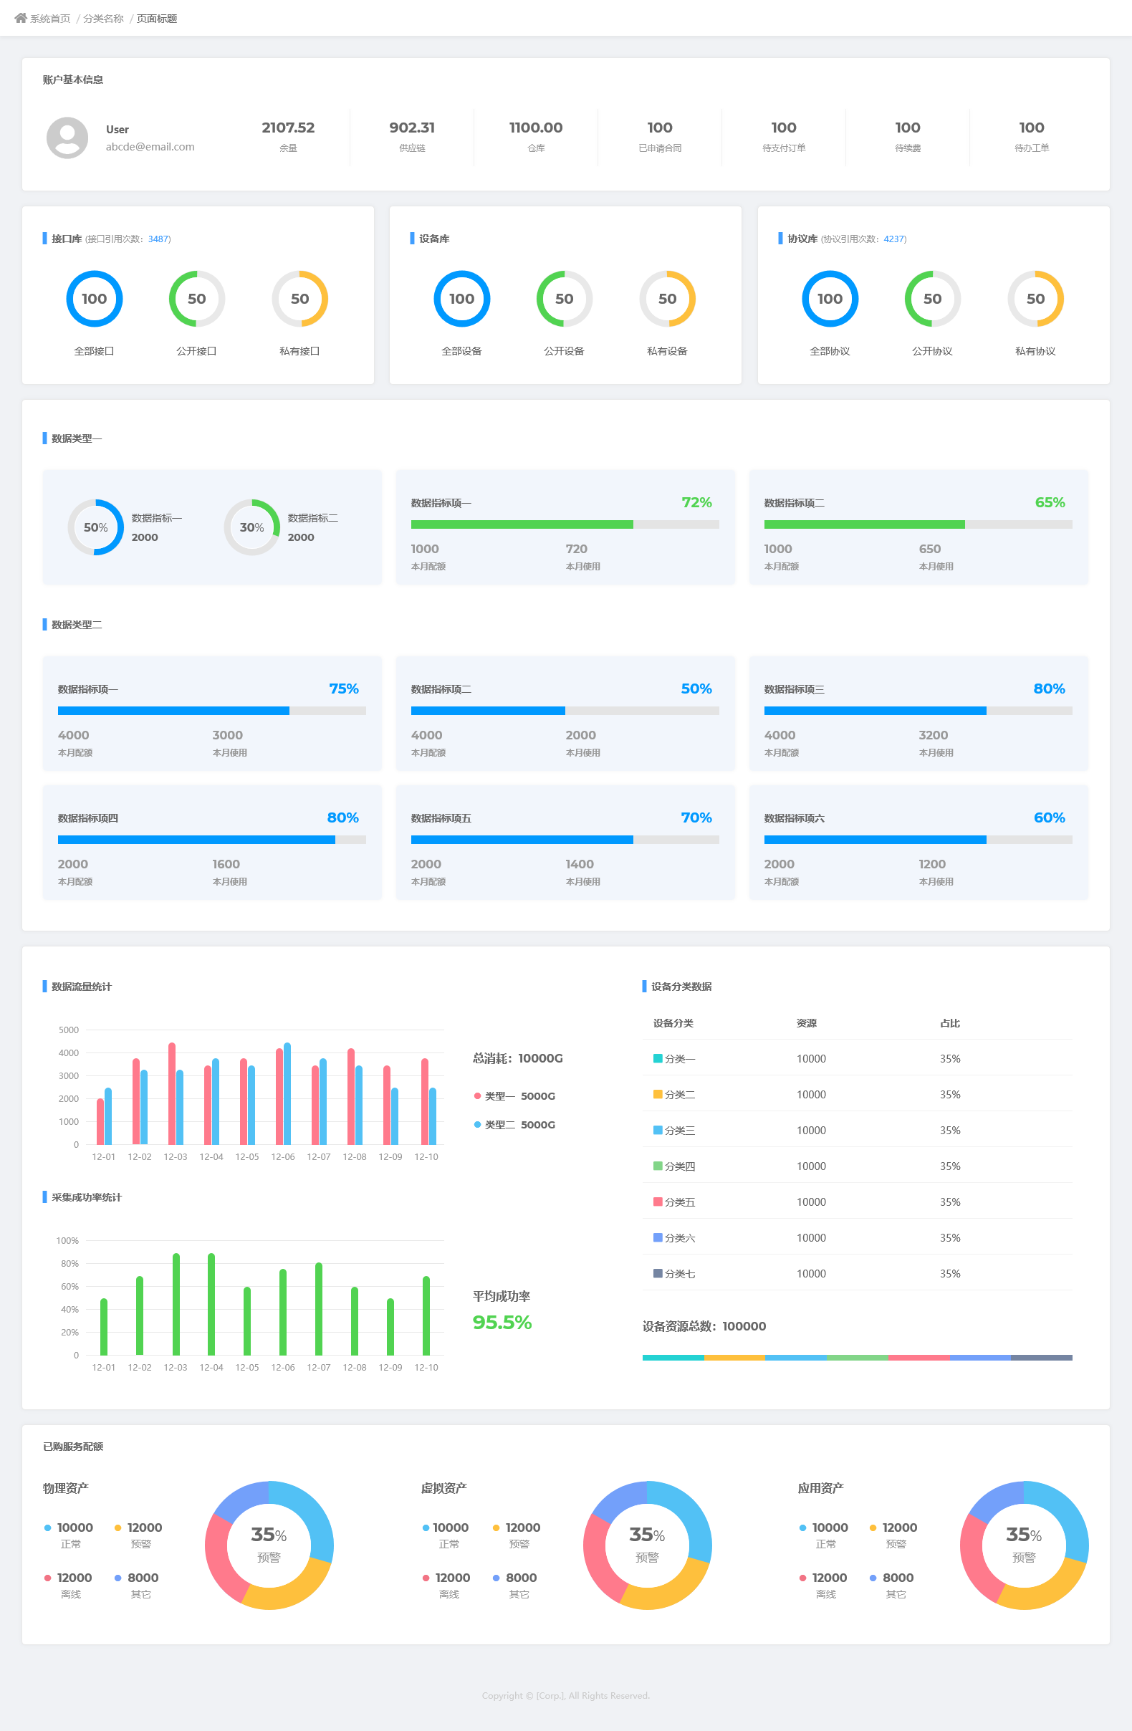This screenshot has width=1132, height=1731.
Task: Click the 物理资产 donut chart
Action: (x=269, y=1545)
